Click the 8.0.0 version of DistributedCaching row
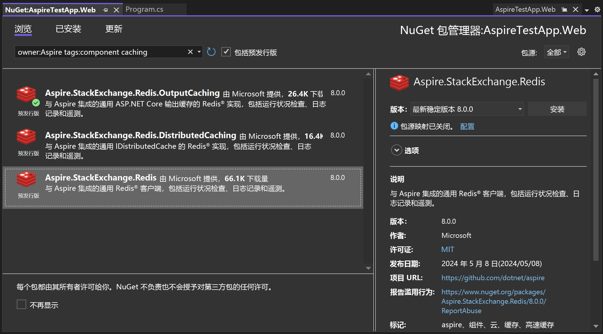This screenshot has width=603, height=334. click(x=337, y=135)
